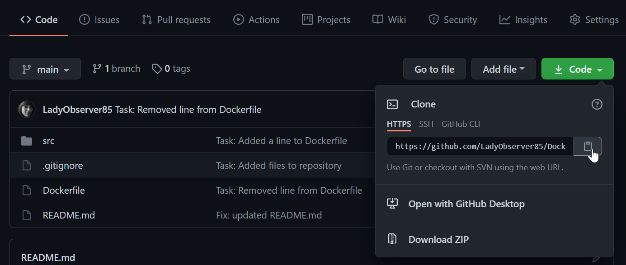Open LadyObserver85's profile link
This screenshot has width=626, height=265.
click(77, 109)
